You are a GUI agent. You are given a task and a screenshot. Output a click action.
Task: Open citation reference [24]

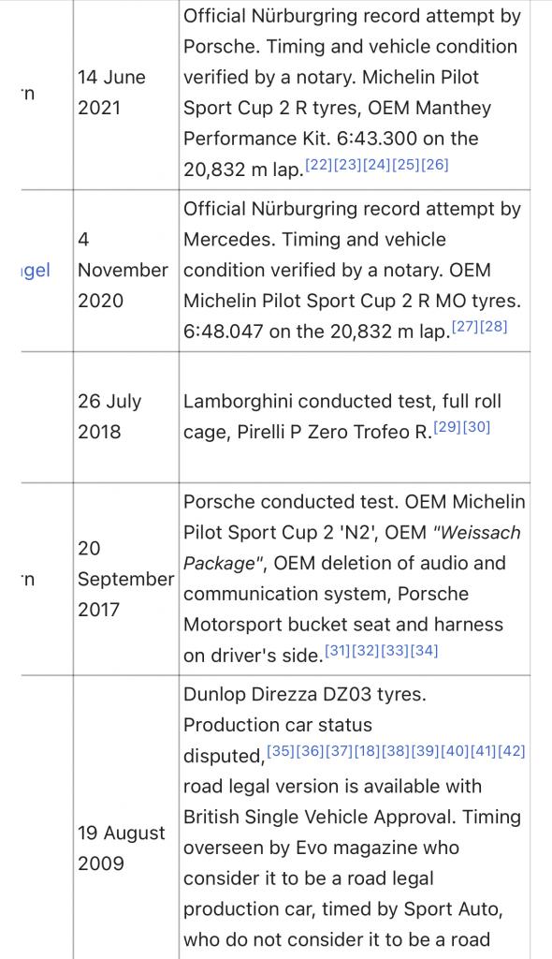pos(376,165)
